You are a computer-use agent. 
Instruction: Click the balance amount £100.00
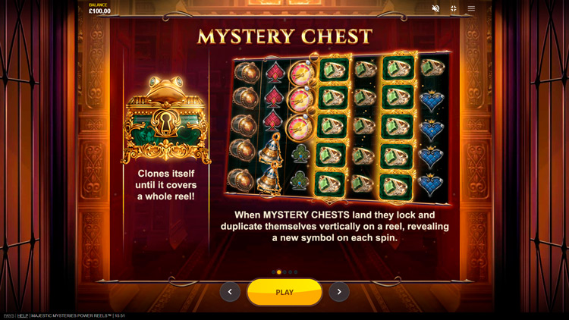[99, 11]
